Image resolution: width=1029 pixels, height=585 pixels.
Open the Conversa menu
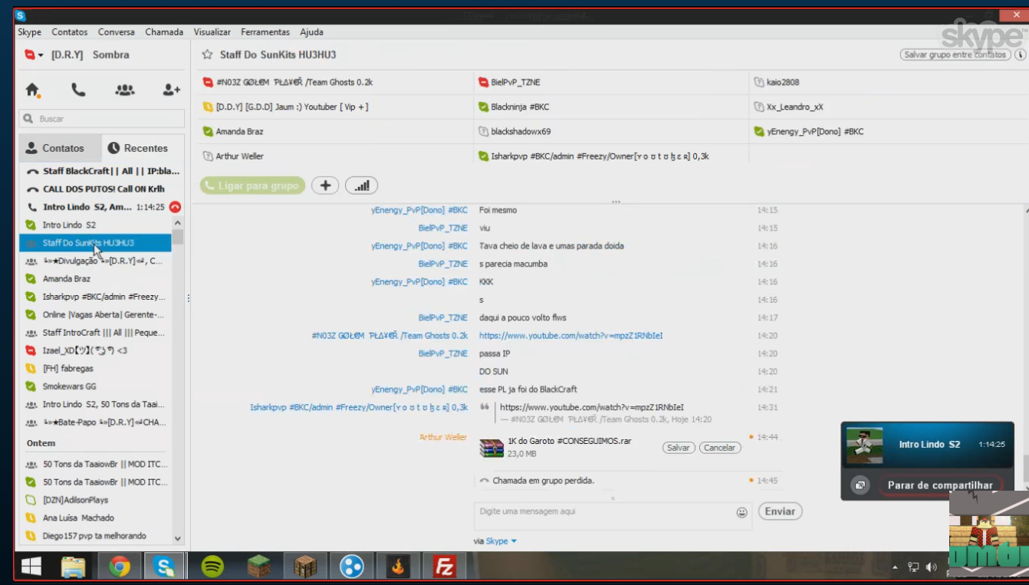117,32
